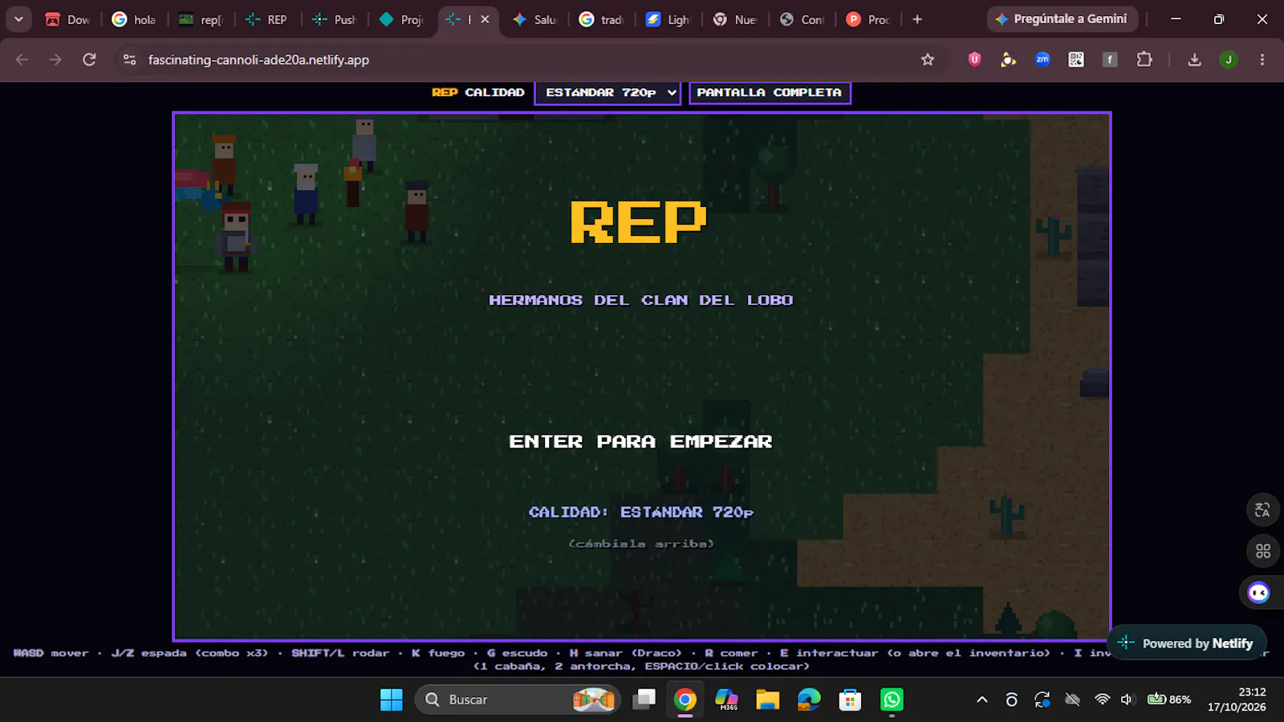Click the grid apps floating side icon
Image resolution: width=1284 pixels, height=722 pixels.
tap(1262, 551)
